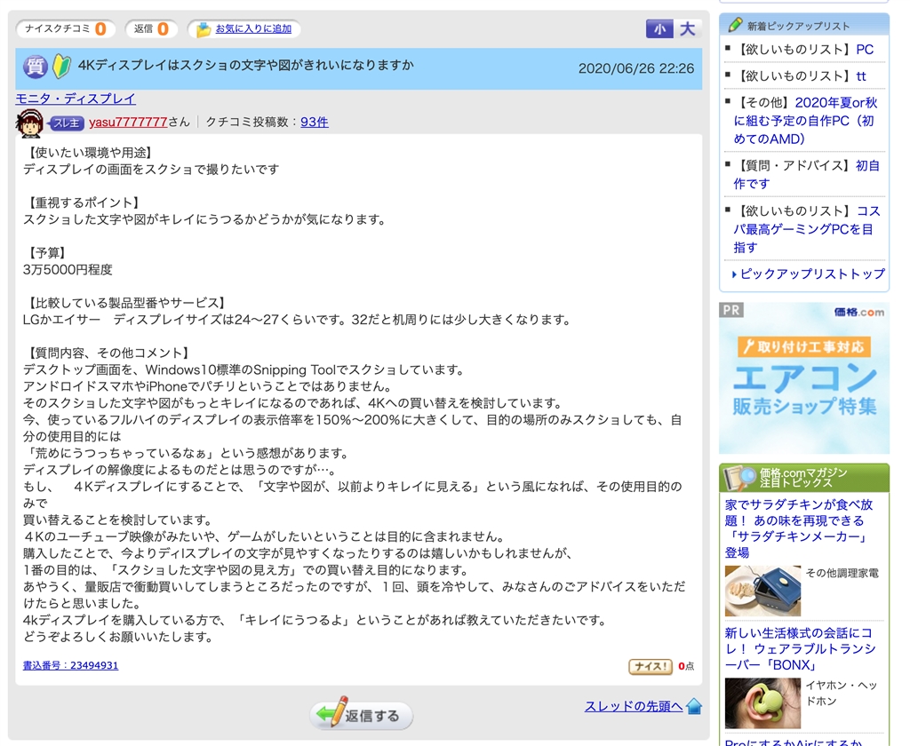The width and height of the screenshot is (910, 746).
Task: Click the 新着ピックアップリスト header text
Action: tap(798, 26)
